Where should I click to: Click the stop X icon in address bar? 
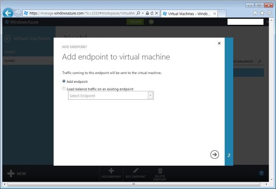156,13
